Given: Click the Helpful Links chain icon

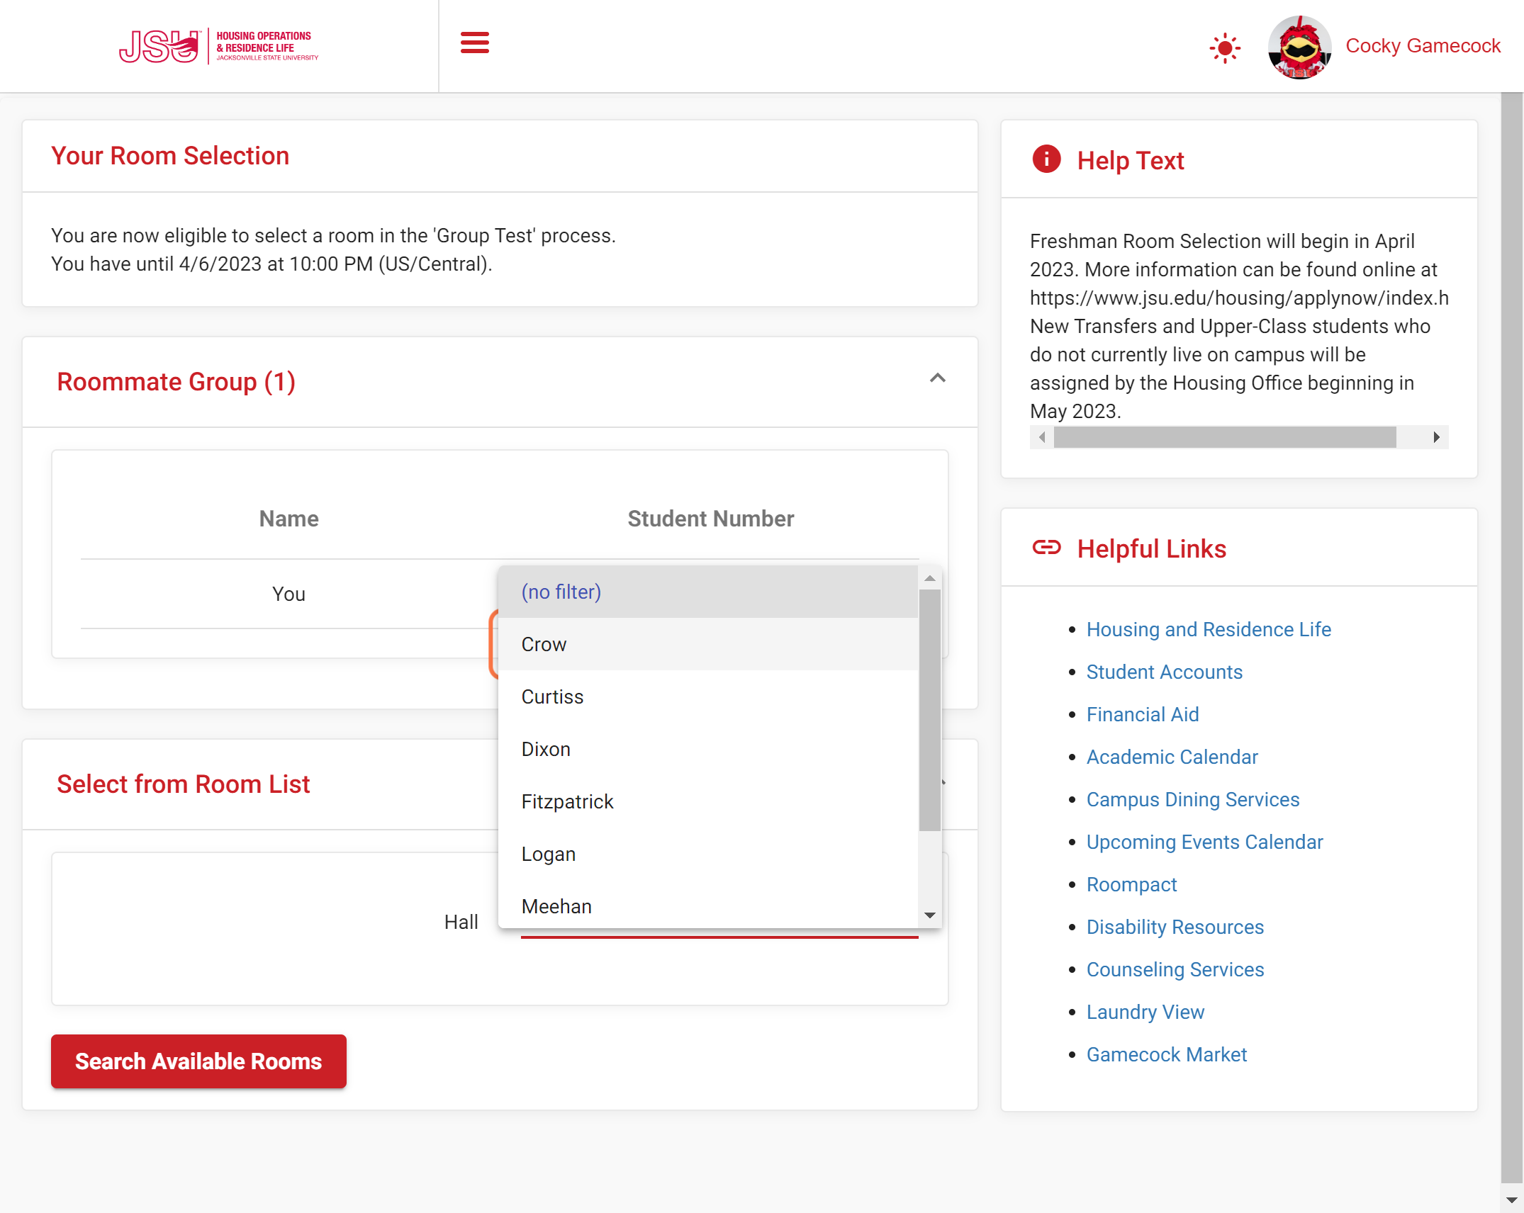Looking at the screenshot, I should [x=1046, y=547].
